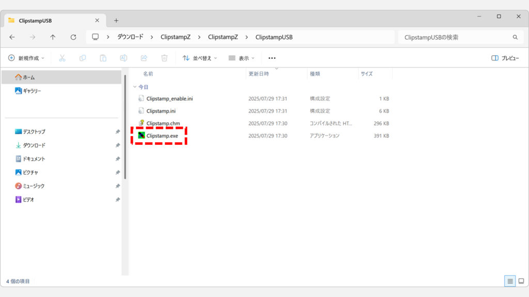Click the Delete trash can icon
This screenshot has height=297, width=529.
164,58
